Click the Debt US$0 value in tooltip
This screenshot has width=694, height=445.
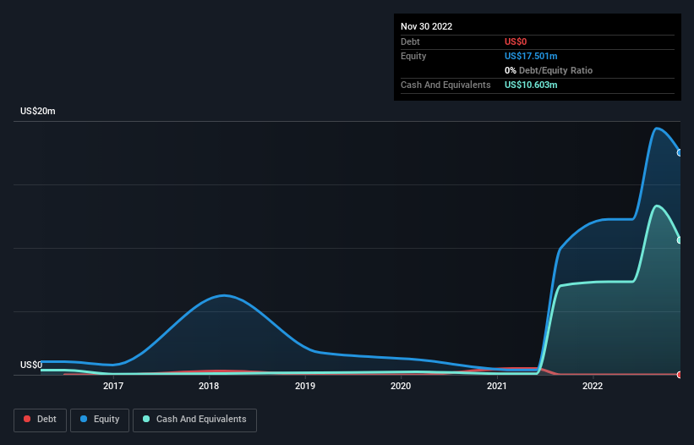[516, 41]
